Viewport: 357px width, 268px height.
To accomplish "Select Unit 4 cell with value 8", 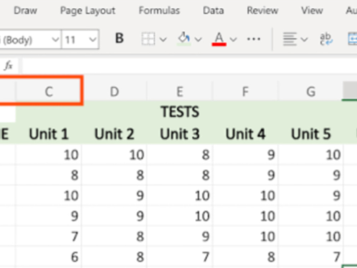I will [245, 257].
